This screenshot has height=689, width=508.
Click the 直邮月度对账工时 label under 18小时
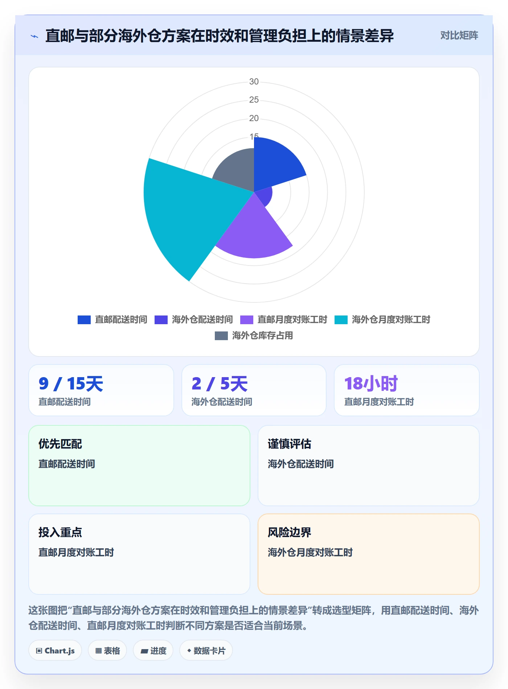tap(379, 402)
